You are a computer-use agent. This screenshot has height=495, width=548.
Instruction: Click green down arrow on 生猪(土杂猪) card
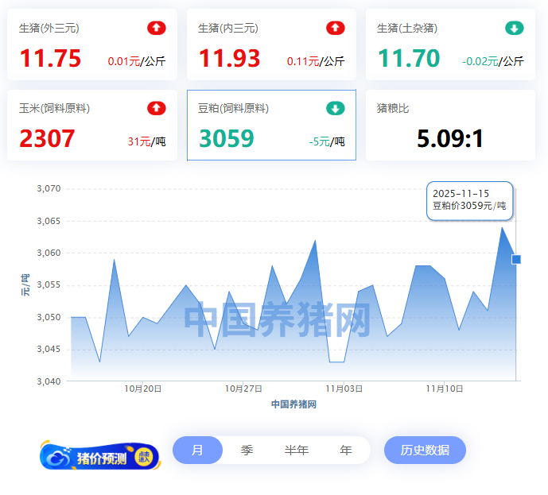click(x=515, y=29)
